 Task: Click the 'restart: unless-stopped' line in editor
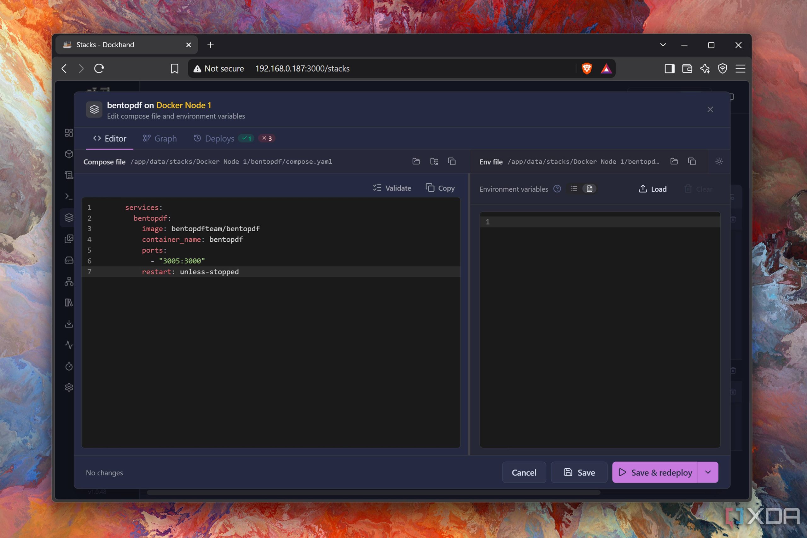pyautogui.click(x=271, y=272)
